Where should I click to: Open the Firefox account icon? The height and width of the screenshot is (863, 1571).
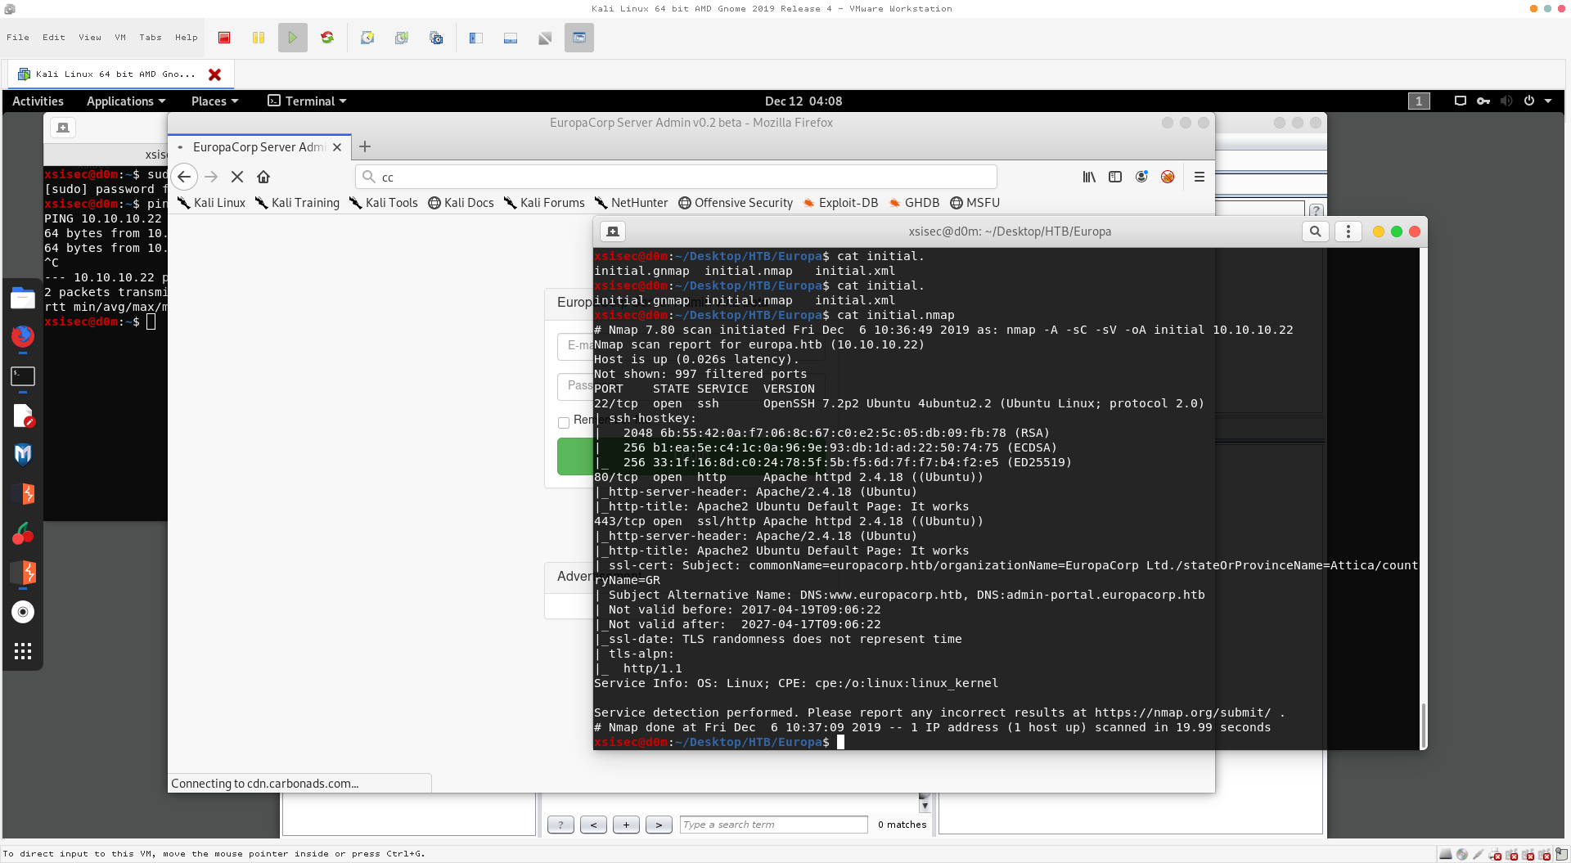tap(1141, 177)
